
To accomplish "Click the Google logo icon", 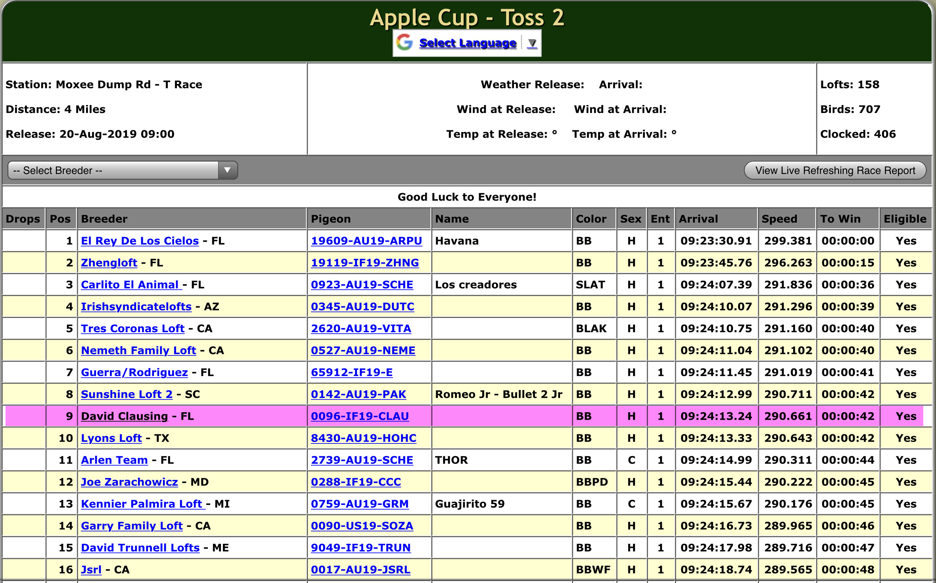I will pyautogui.click(x=405, y=42).
